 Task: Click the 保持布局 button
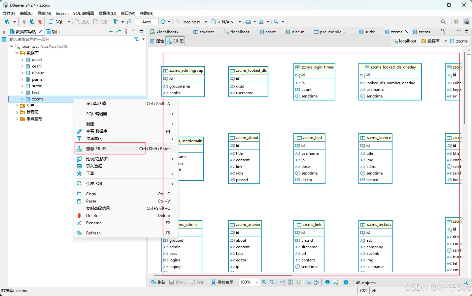[x=222, y=282]
